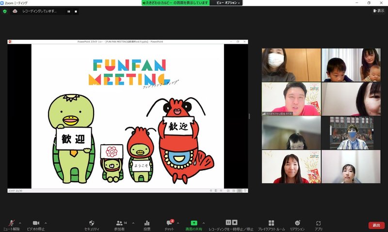Open the 表示 view layout button
The width and height of the screenshot is (388, 232).
pyautogui.click(x=379, y=11)
